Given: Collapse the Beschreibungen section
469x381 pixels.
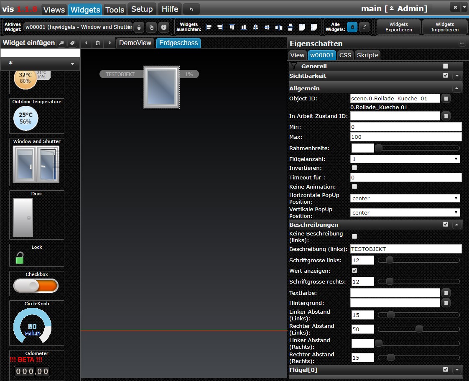Looking at the screenshot, I should 457,225.
